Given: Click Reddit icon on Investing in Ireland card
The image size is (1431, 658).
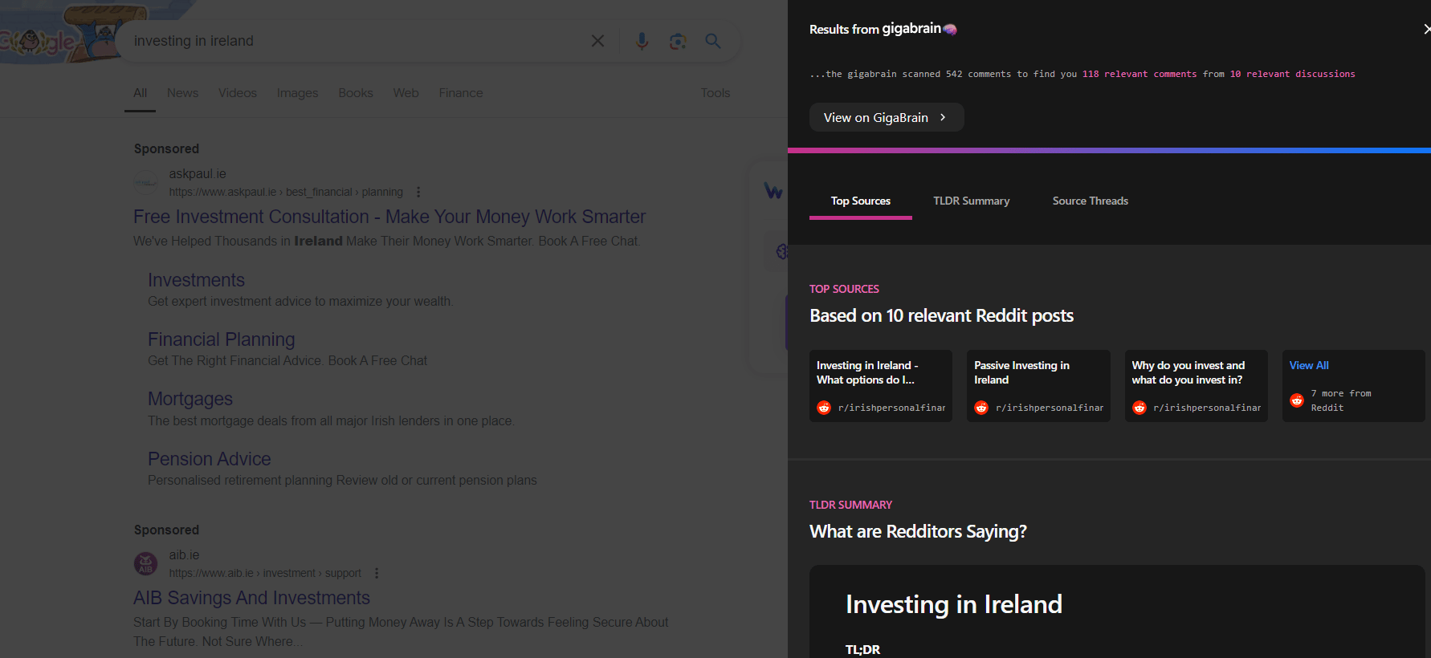Looking at the screenshot, I should (x=824, y=408).
